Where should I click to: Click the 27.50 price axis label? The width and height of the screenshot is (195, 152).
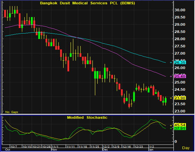coord(180,46)
